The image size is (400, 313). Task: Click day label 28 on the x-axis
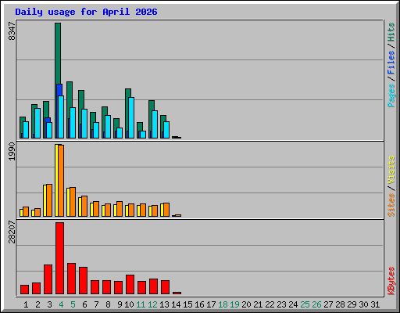[340, 304]
